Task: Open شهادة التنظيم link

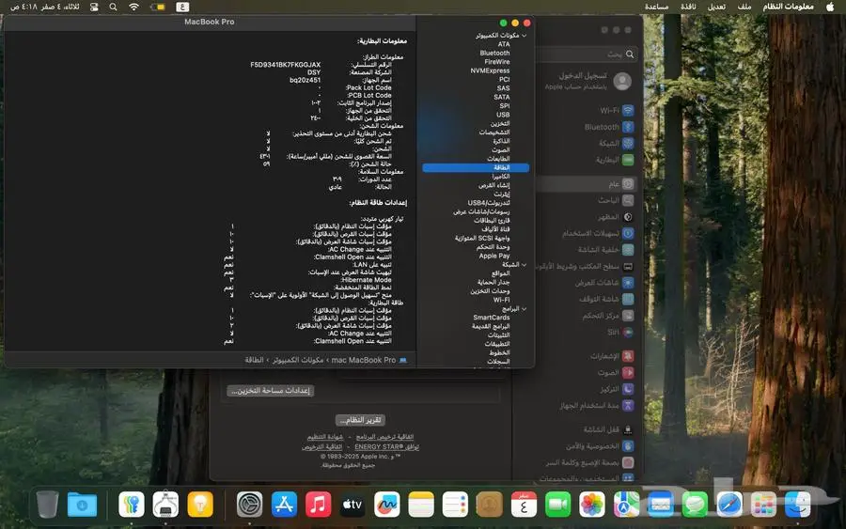Action: (x=325, y=437)
